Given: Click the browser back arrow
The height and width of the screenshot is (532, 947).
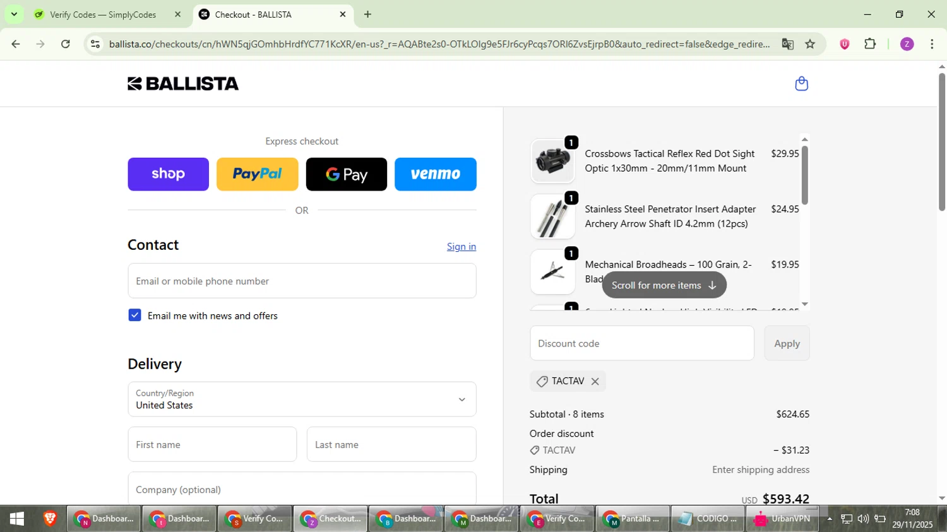Looking at the screenshot, I should [16, 44].
